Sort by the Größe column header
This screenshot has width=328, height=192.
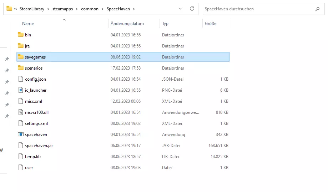click(x=211, y=24)
